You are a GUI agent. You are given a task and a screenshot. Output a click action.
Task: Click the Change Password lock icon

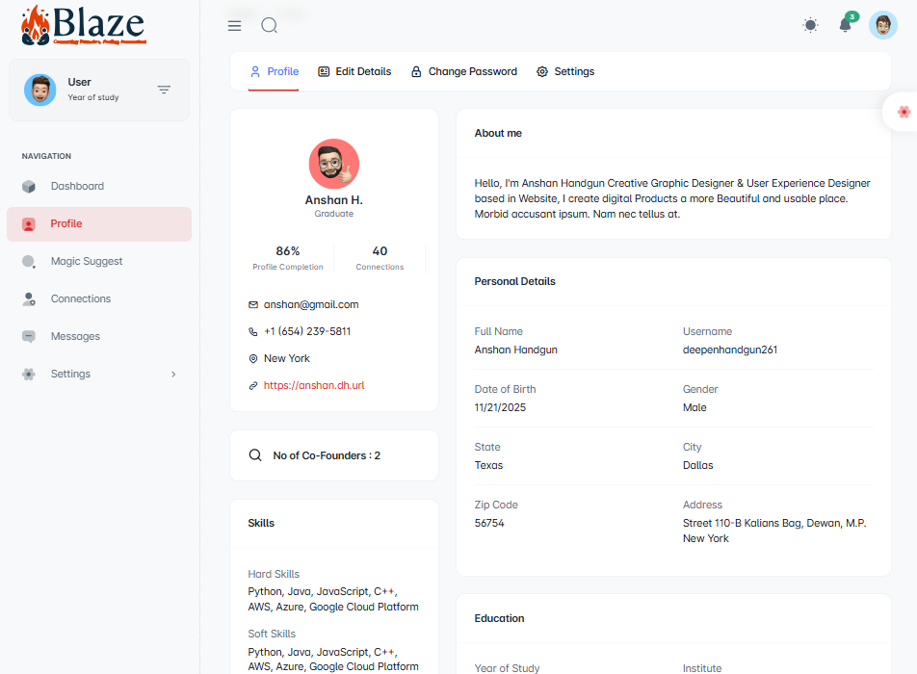coord(416,71)
